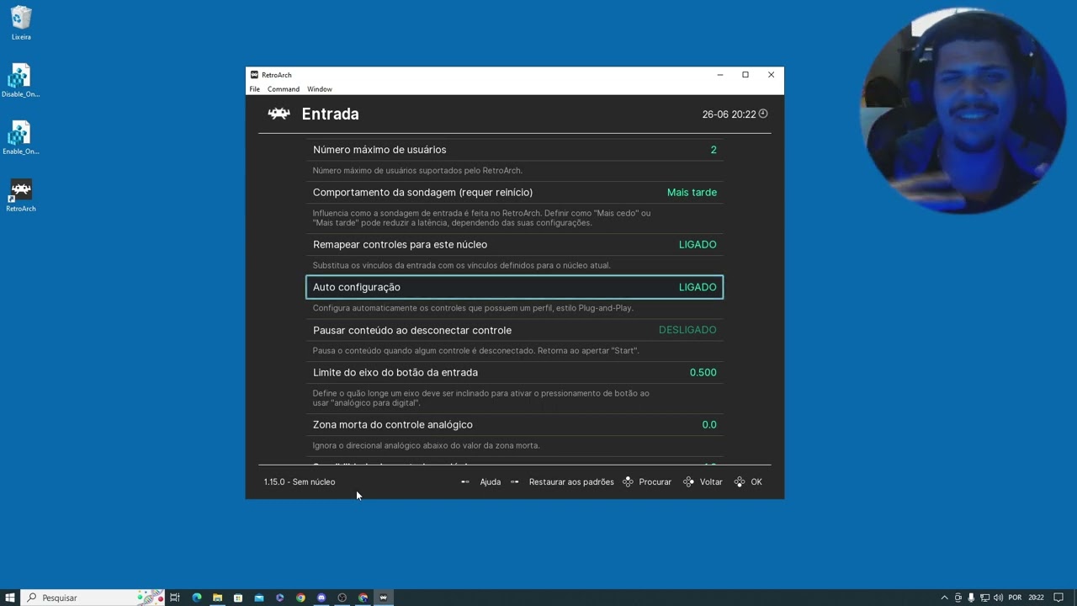Click the "Entrada" header title
This screenshot has height=606, width=1077.
point(331,114)
